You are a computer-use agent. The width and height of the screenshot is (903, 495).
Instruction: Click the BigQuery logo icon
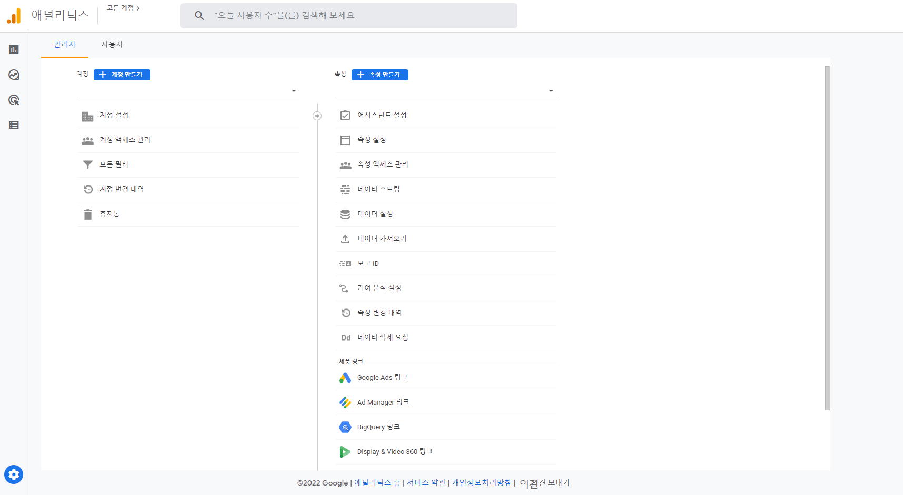(x=345, y=427)
